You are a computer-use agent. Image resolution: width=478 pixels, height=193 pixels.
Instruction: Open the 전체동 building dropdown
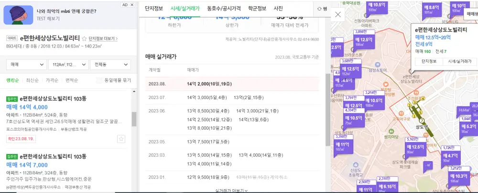pyautogui.click(x=111, y=65)
